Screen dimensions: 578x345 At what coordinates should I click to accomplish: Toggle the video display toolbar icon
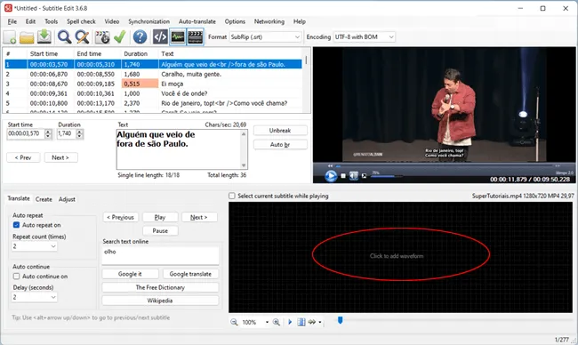195,36
